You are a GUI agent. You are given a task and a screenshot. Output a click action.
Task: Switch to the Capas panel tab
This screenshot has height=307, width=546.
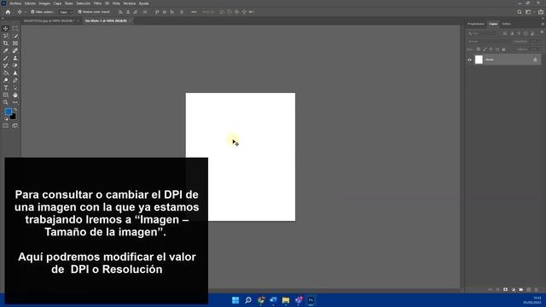click(x=493, y=24)
